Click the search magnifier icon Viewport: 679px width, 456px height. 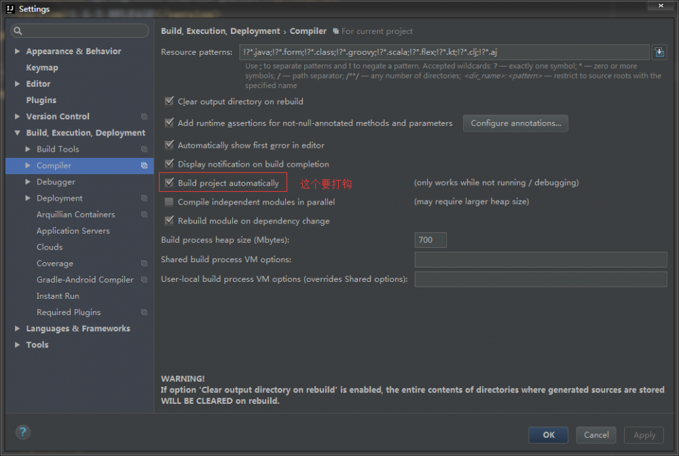(18, 31)
